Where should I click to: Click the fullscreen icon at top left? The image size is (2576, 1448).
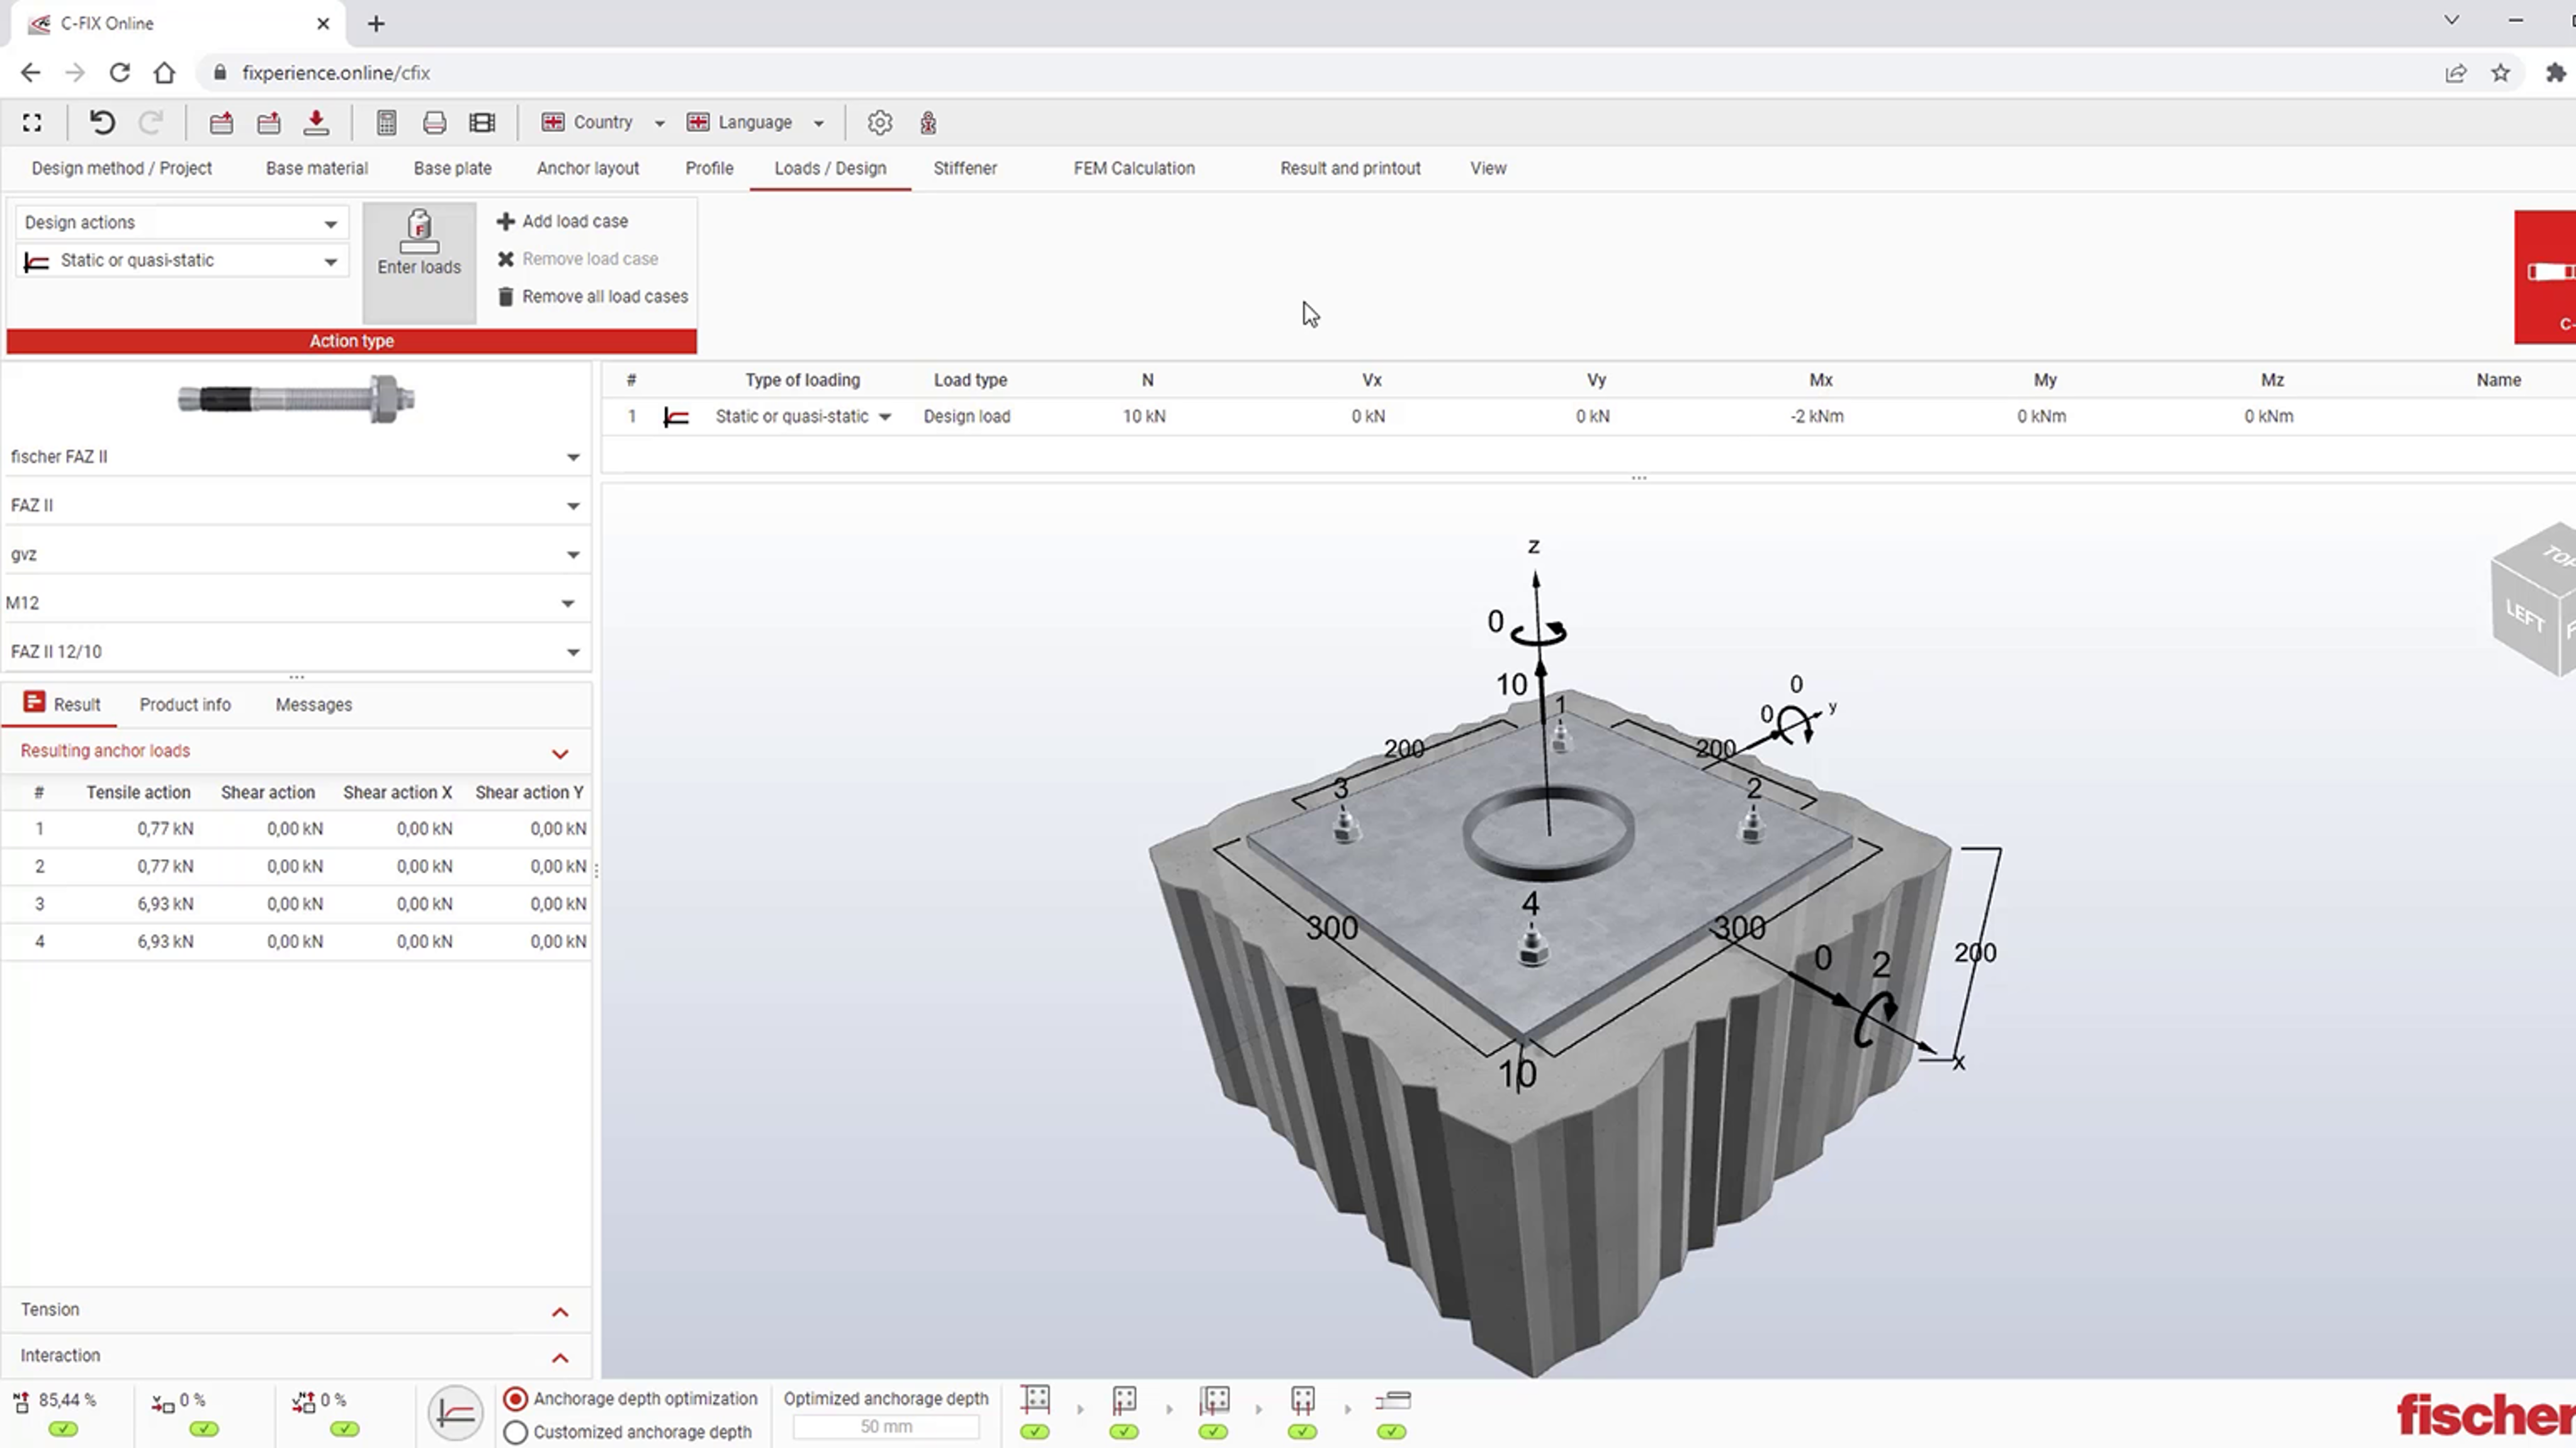(x=31, y=122)
